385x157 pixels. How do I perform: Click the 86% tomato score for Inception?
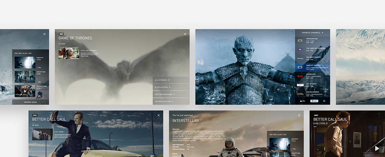39,82
